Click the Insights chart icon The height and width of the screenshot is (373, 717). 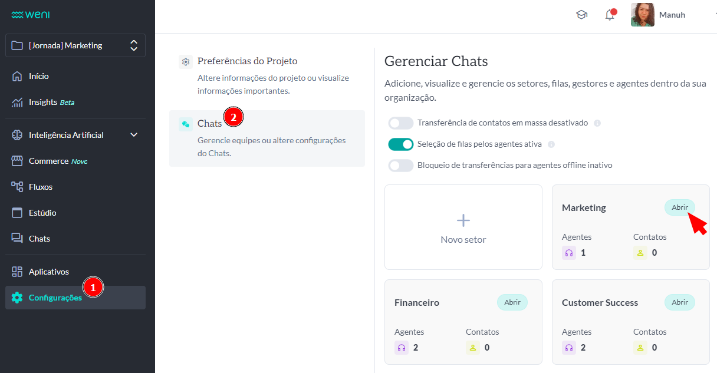click(x=17, y=102)
